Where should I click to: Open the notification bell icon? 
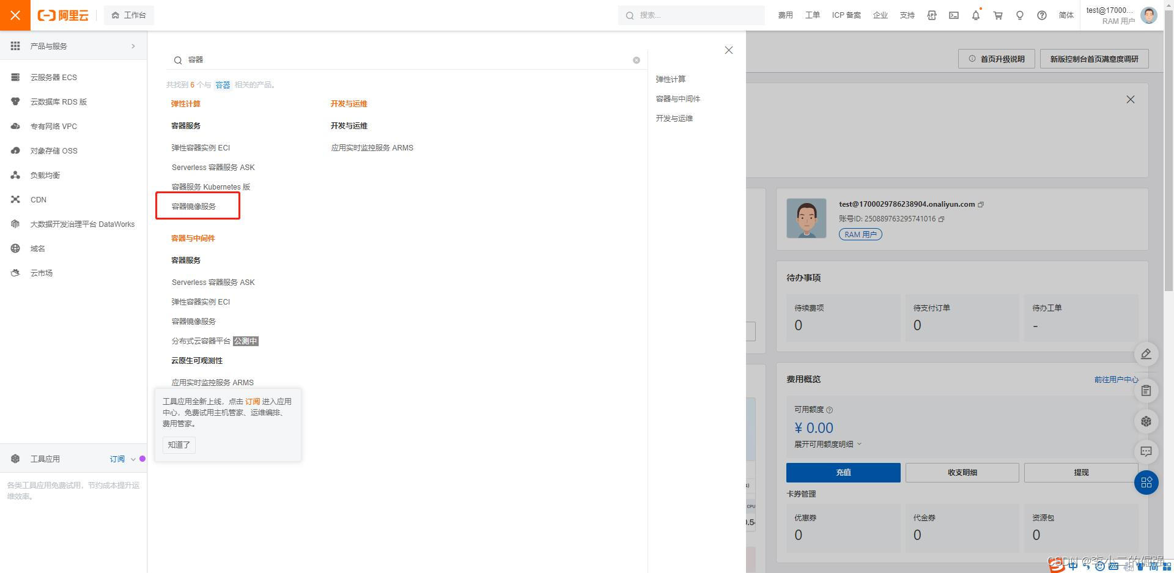point(976,15)
